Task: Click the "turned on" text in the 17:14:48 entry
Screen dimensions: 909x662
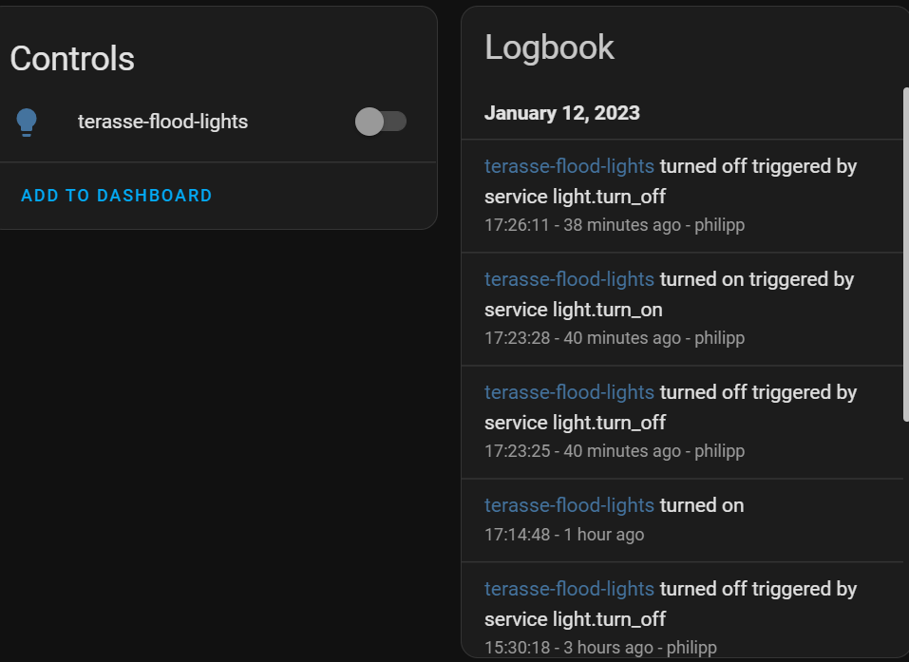Action: pyautogui.click(x=702, y=505)
